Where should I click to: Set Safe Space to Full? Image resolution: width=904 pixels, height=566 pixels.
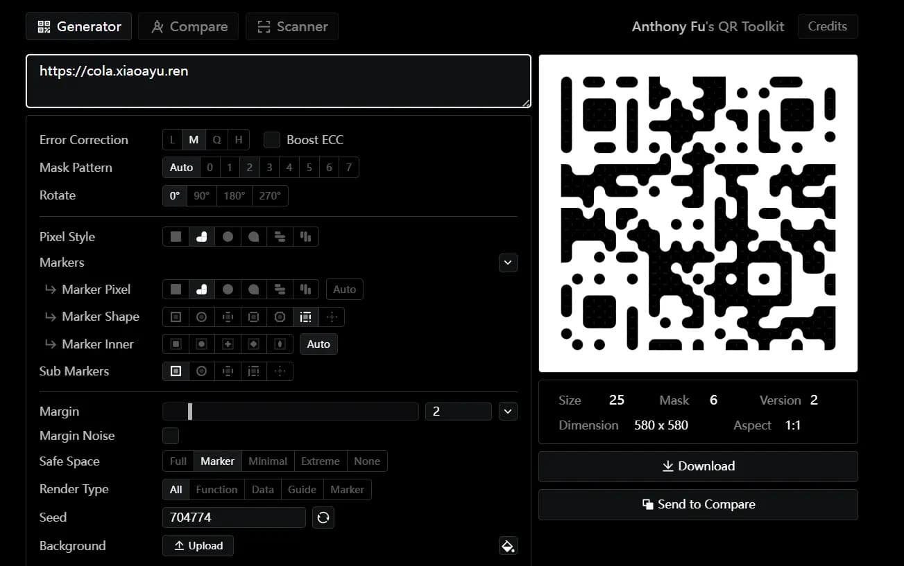coord(178,461)
